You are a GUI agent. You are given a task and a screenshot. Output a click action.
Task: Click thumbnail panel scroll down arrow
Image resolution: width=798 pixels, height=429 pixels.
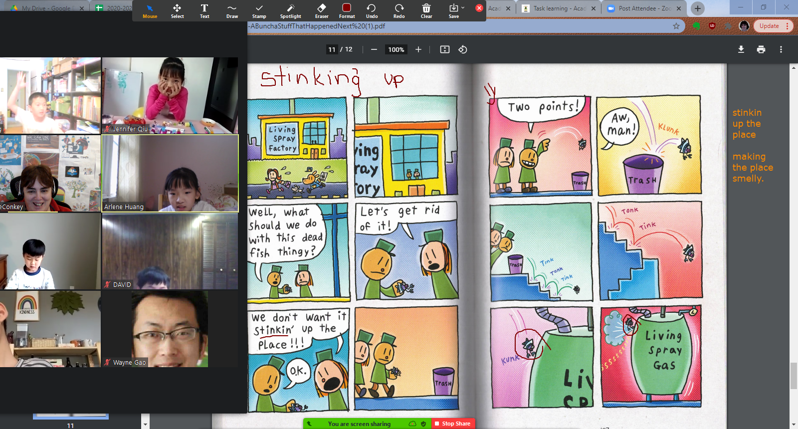pyautogui.click(x=145, y=425)
